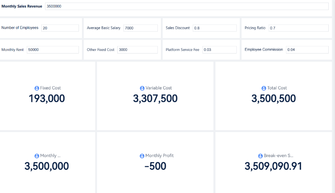
Task: Click the Total Cost value 3,500,500
Action: 274,99
